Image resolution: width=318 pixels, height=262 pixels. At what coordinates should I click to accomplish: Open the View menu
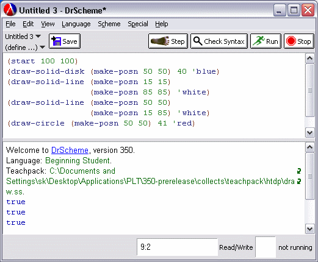click(48, 24)
